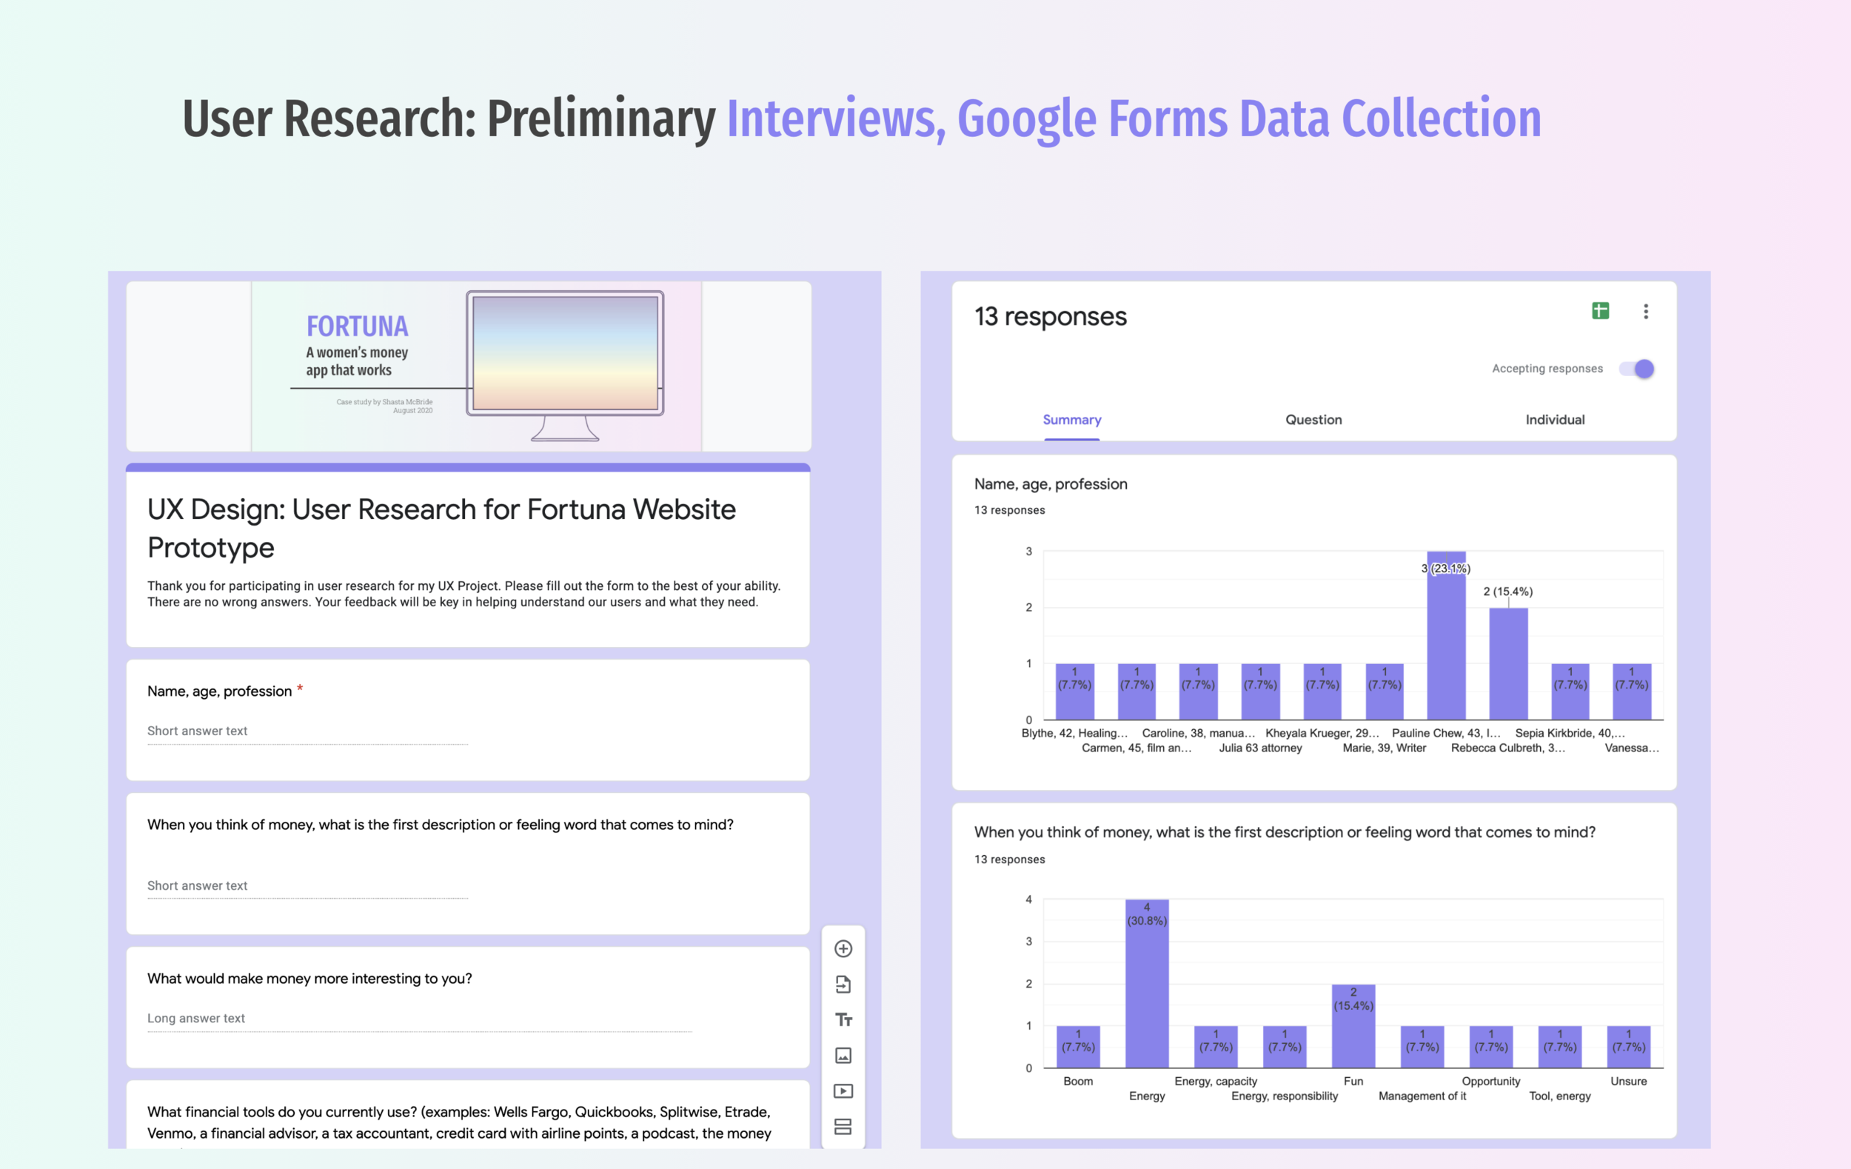Click the Unsure bar in the money chart

point(1628,1047)
